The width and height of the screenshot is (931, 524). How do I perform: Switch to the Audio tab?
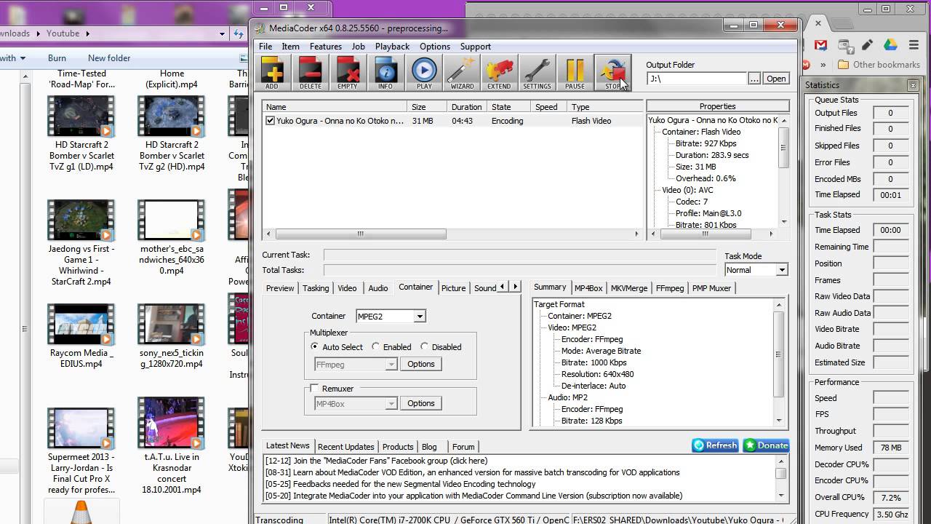[378, 288]
